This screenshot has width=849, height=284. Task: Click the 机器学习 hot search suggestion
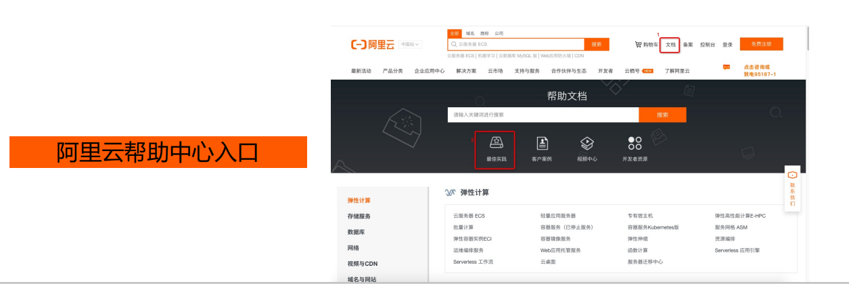[x=486, y=56]
